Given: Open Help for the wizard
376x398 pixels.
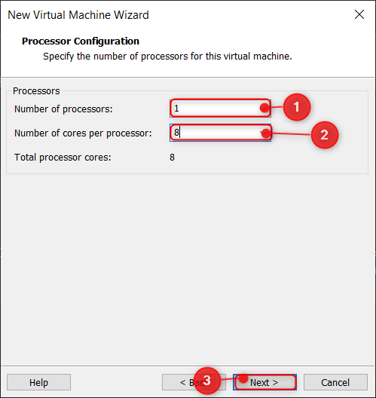Looking at the screenshot, I should click(x=38, y=382).
